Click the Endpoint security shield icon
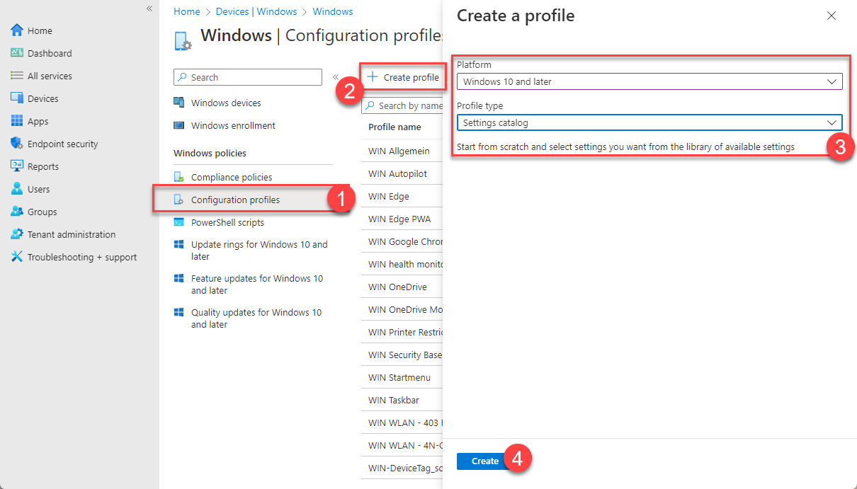 tap(17, 144)
